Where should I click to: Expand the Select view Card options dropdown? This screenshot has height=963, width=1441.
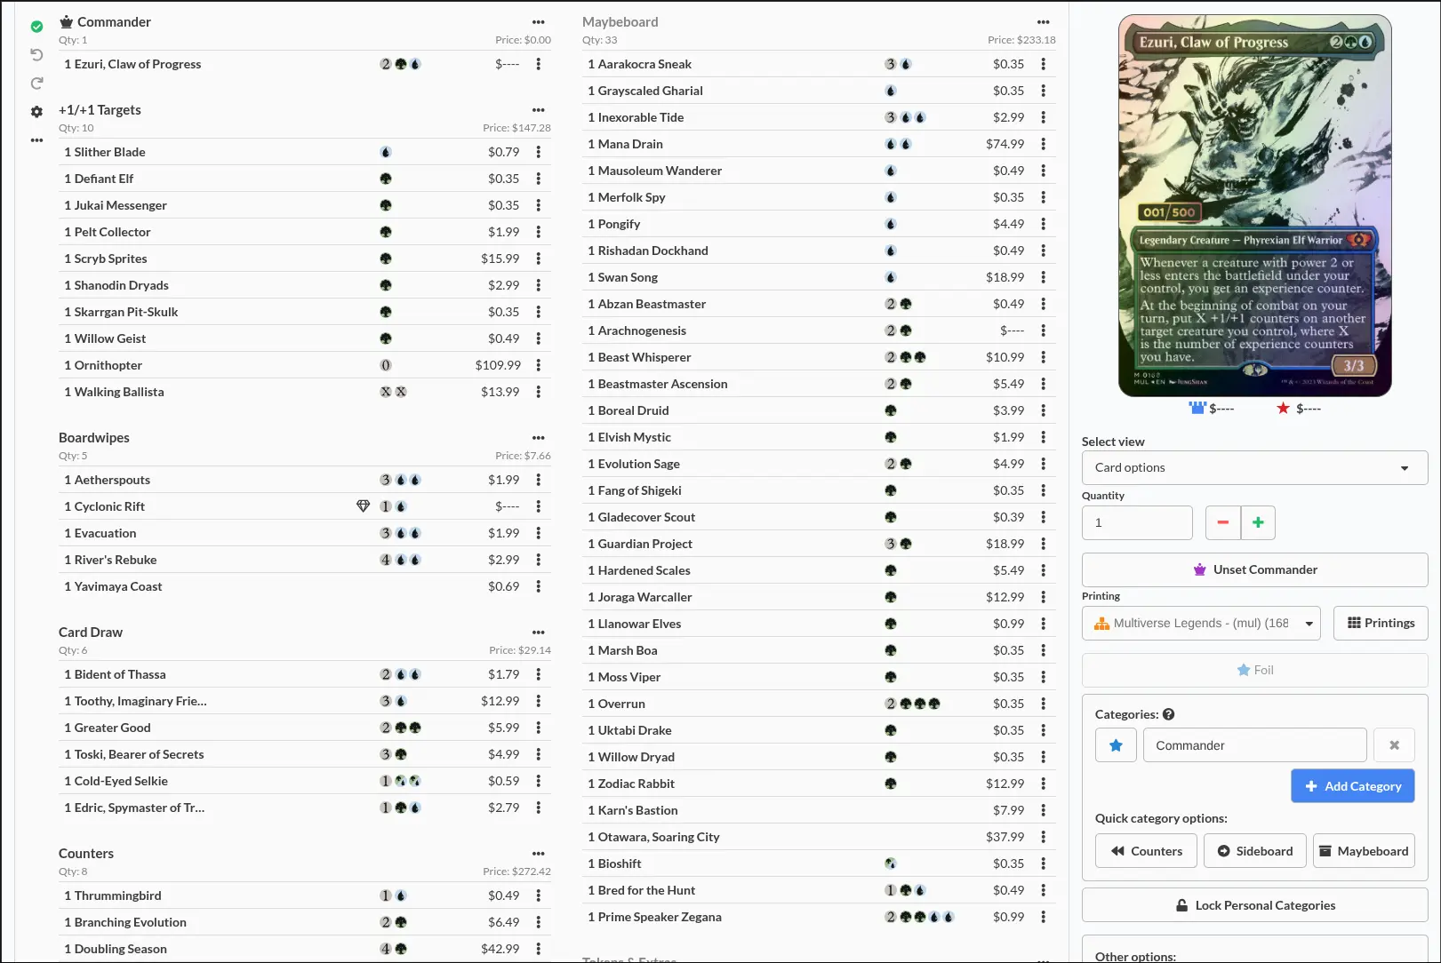pyautogui.click(x=1253, y=467)
